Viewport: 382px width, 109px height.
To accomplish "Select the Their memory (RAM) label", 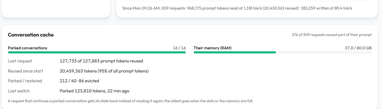I will pos(213,48).
